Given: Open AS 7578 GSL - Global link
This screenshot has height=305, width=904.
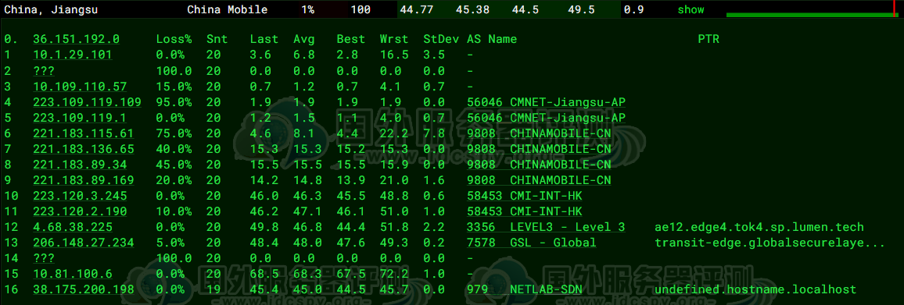Looking at the screenshot, I should (x=532, y=243).
